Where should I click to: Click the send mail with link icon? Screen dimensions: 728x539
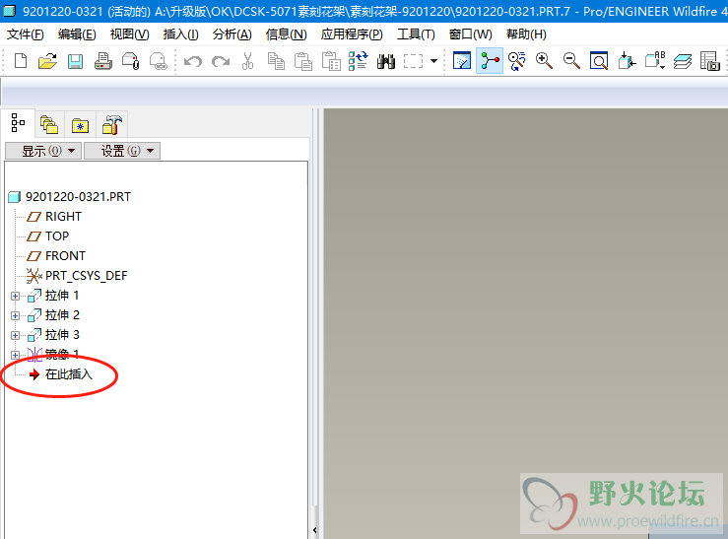pos(159,61)
